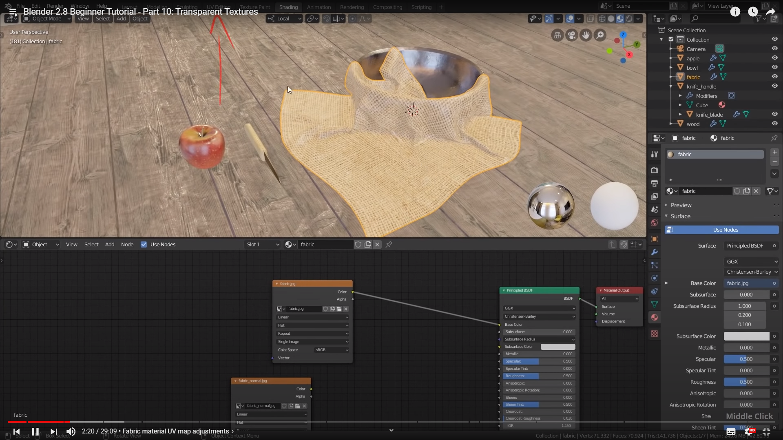Click the blue Use Nodes button
The height and width of the screenshot is (440, 783).
coord(721,230)
